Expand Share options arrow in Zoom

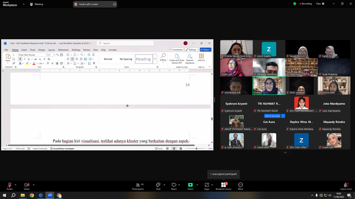[x=197, y=185]
